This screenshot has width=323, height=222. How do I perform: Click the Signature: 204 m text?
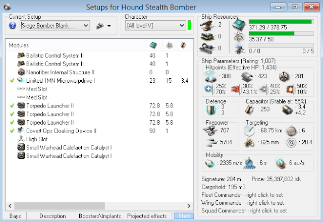[221, 179]
